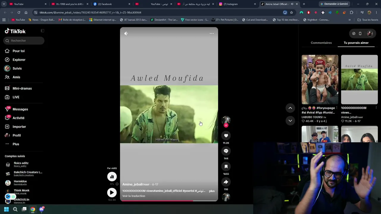This screenshot has width=381, height=214.
Task: Play the video with the round play button
Action: pyautogui.click(x=112, y=193)
